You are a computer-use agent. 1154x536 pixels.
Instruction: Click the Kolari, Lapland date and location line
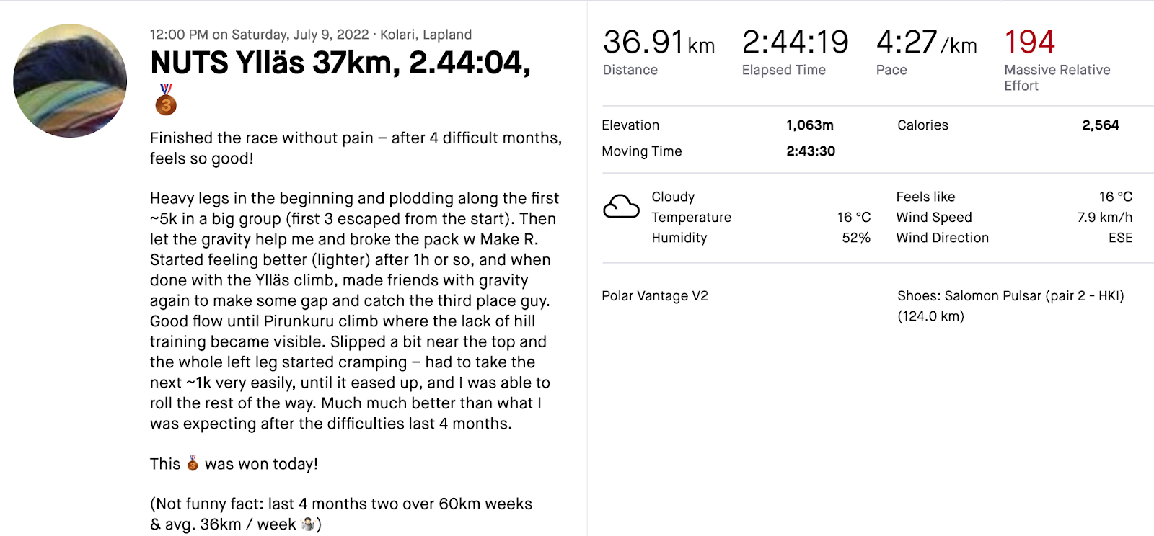tap(311, 35)
